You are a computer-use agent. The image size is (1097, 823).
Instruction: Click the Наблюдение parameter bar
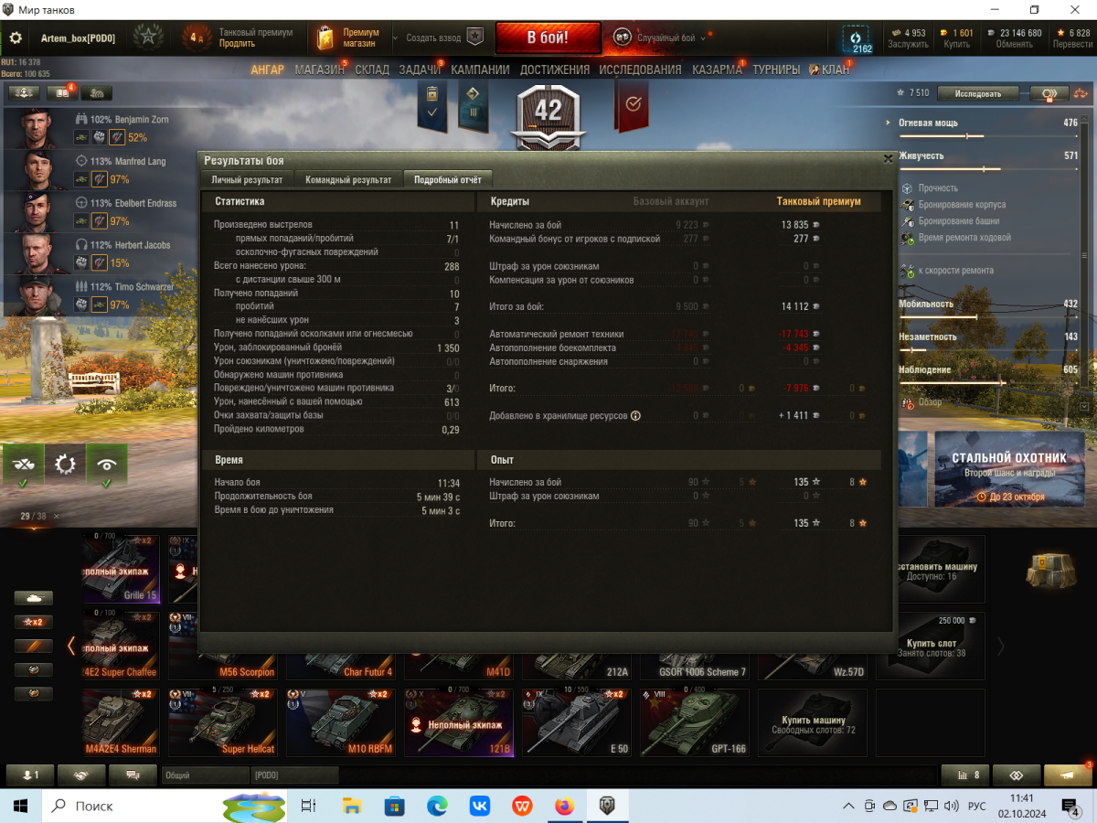click(988, 383)
